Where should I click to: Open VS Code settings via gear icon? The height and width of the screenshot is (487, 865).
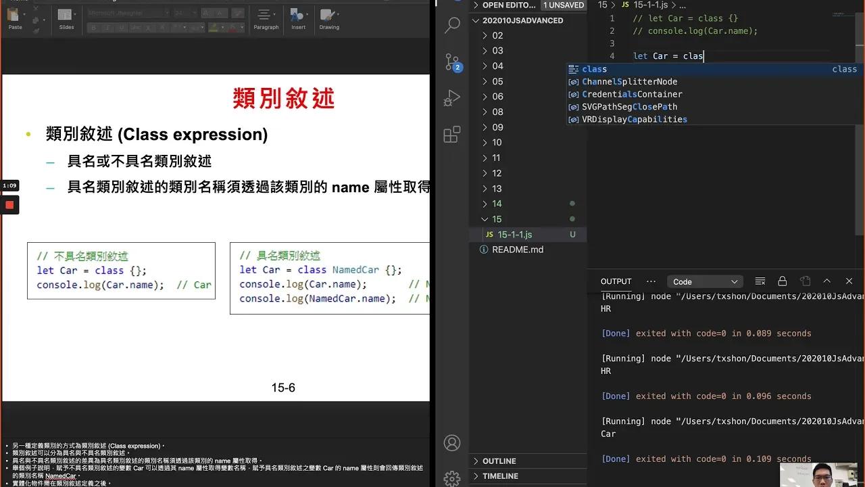click(x=451, y=478)
